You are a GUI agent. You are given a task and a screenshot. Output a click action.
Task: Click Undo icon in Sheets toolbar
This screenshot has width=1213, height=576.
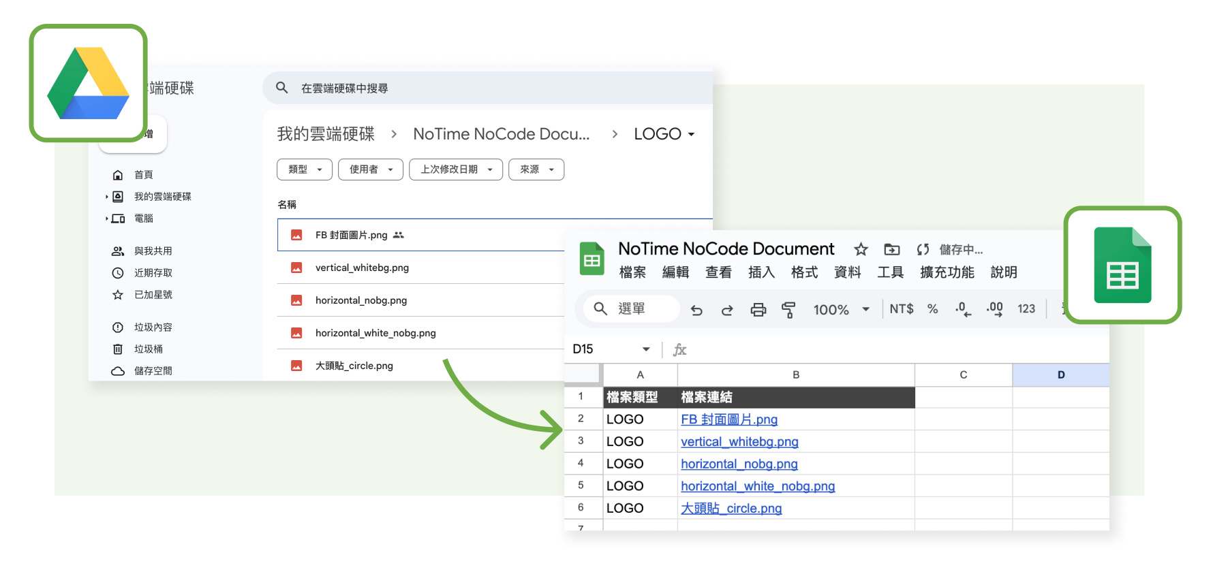[x=696, y=310]
